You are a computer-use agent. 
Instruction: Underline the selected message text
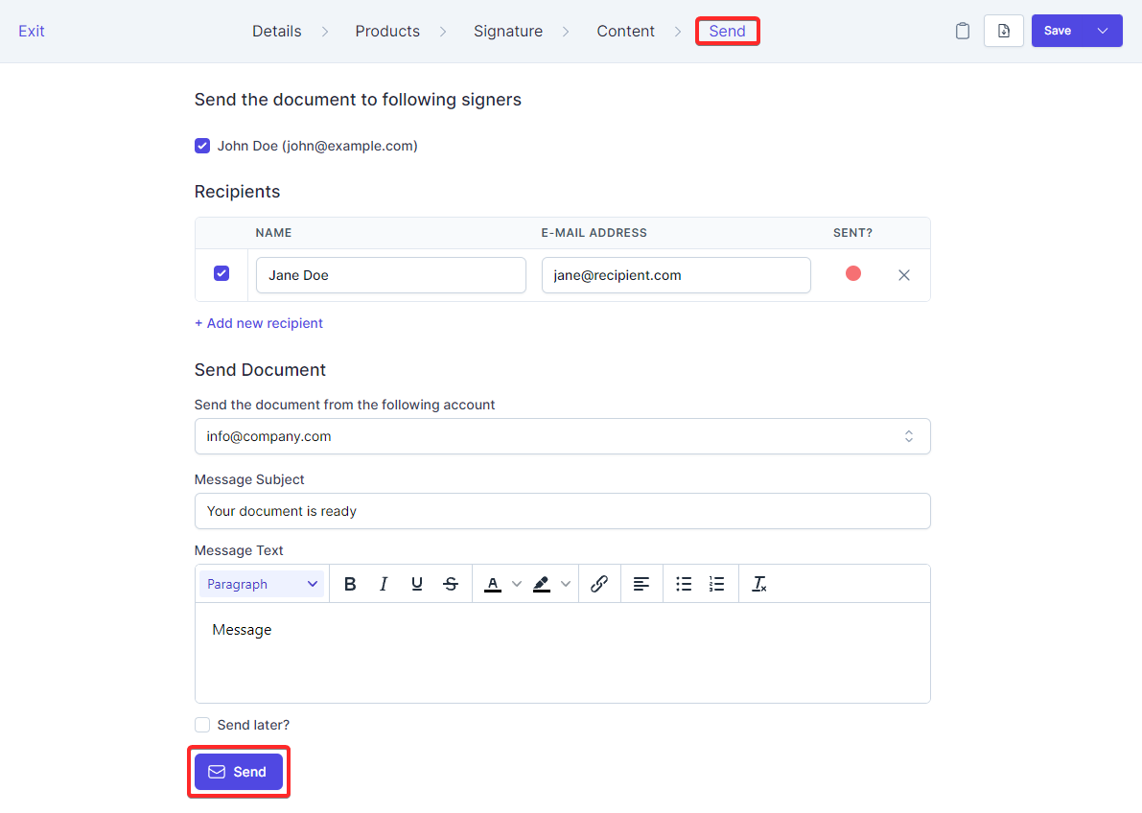[417, 584]
